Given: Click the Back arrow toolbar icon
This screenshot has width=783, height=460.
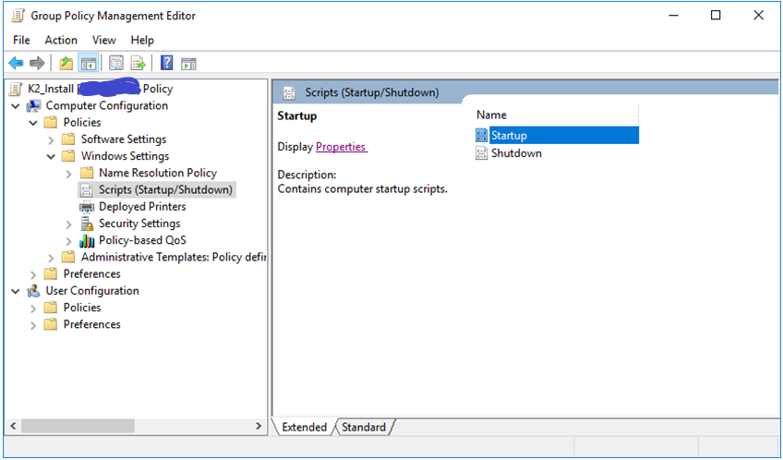Looking at the screenshot, I should click(x=16, y=64).
